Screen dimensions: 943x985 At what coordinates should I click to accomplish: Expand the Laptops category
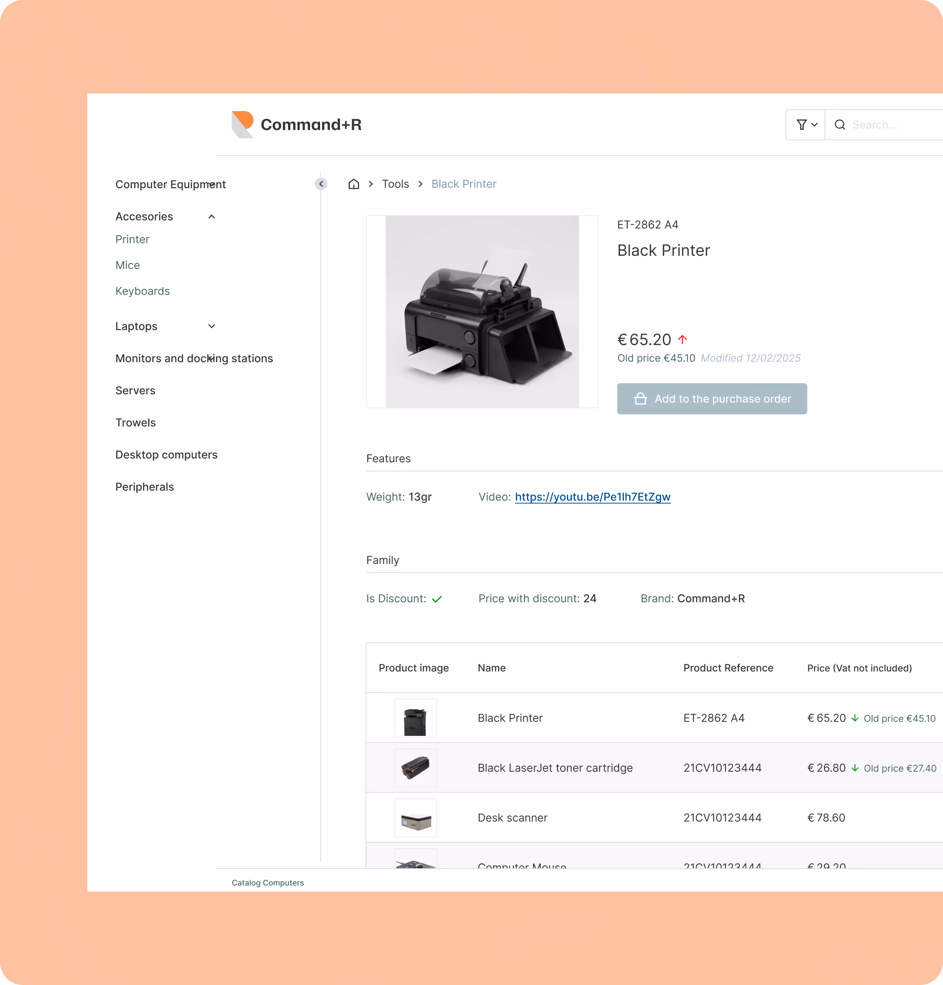coord(212,326)
